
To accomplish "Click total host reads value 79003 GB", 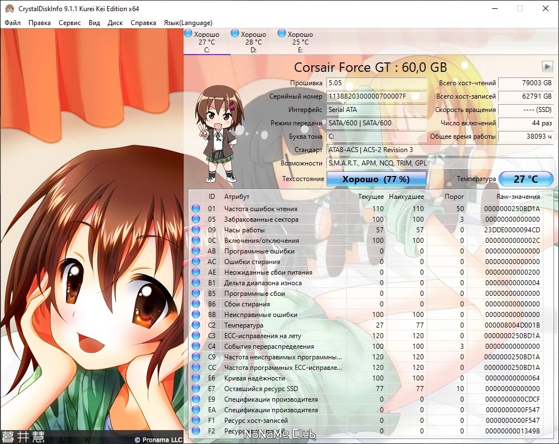I will [526, 82].
